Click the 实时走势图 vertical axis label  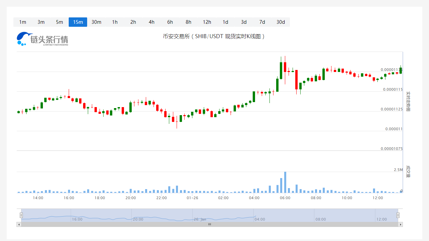tap(408, 101)
